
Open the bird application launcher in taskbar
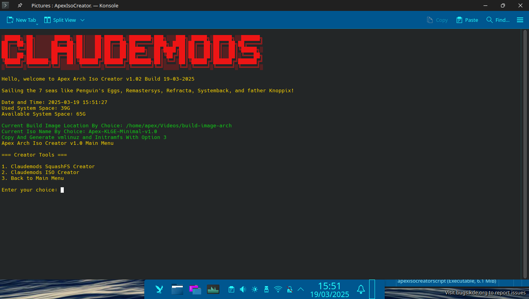pos(159,289)
